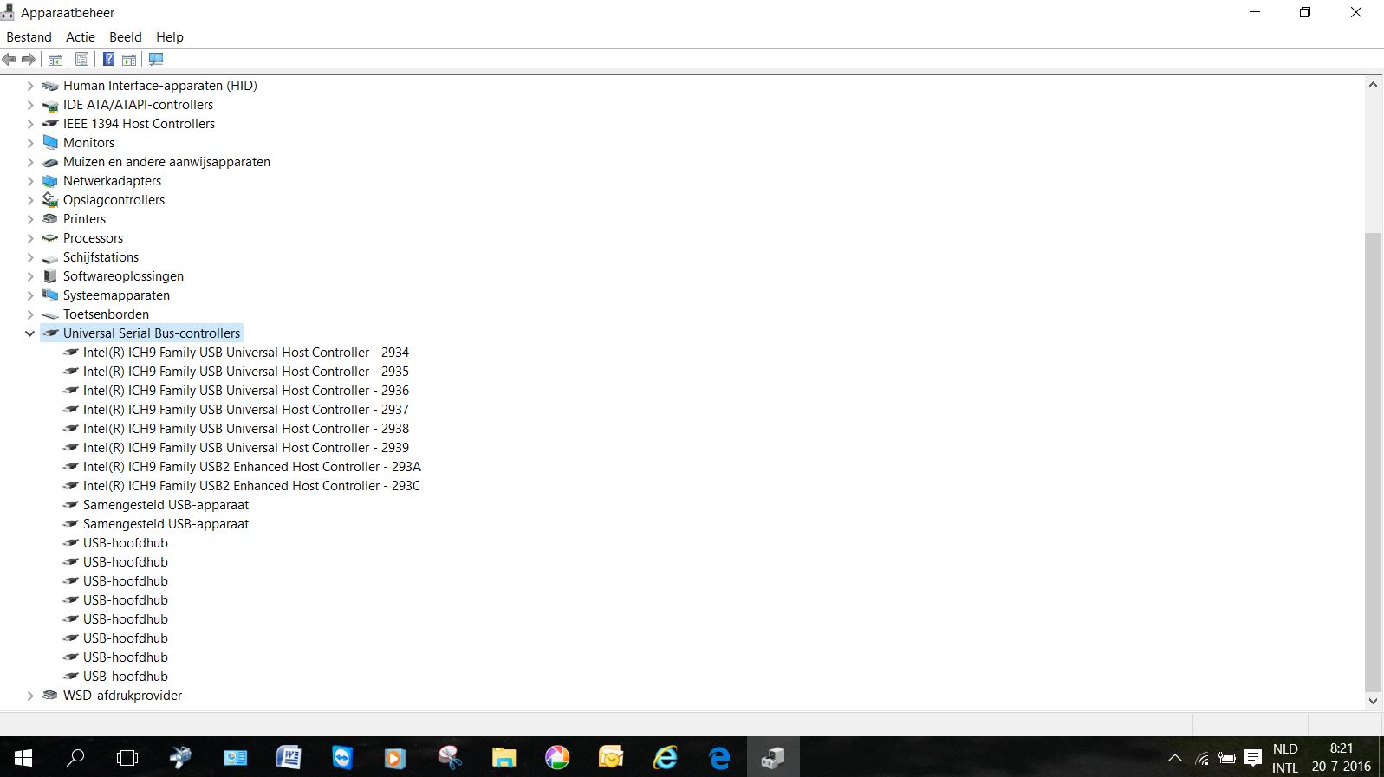The width and height of the screenshot is (1384, 777).
Task: Toggle the console tree pane button
Action: 55,59
